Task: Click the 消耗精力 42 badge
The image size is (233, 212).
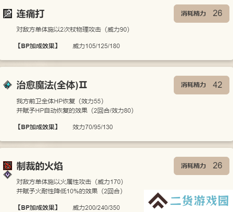Action: tap(201, 85)
